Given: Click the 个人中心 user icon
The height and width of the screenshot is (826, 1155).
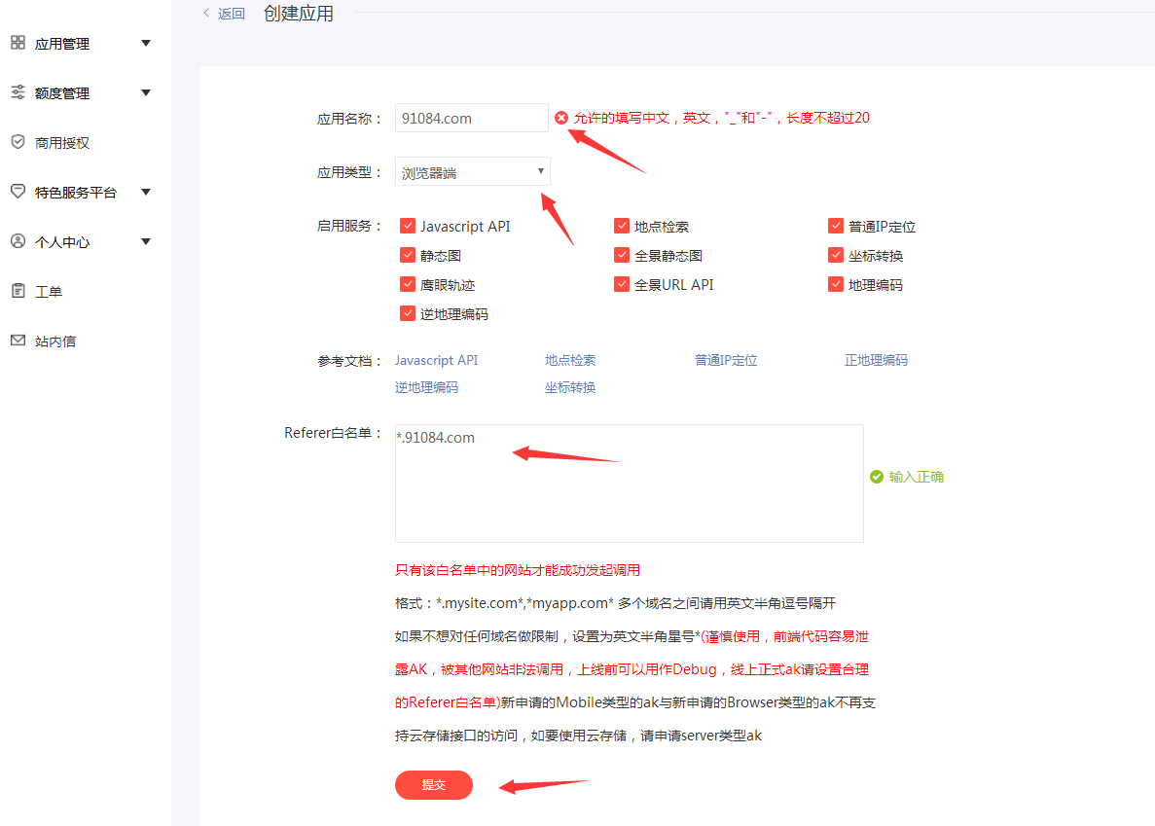Looking at the screenshot, I should tap(18, 241).
